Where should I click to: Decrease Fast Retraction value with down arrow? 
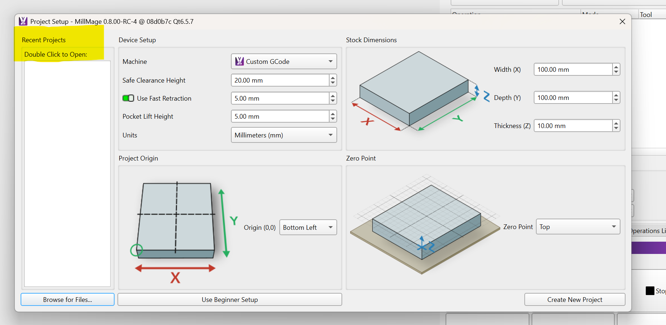(x=333, y=101)
